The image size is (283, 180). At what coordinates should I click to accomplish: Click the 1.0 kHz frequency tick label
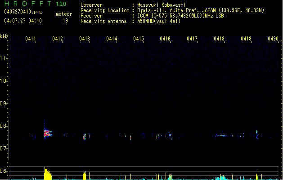click(3, 81)
